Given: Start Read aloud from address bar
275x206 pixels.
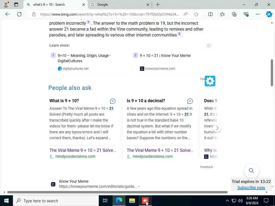Looking at the screenshot, I should pyautogui.click(x=186, y=14).
